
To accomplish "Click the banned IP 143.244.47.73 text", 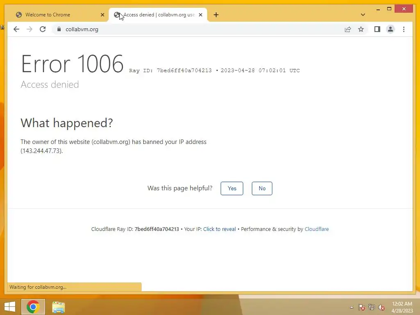I will coord(41,151).
